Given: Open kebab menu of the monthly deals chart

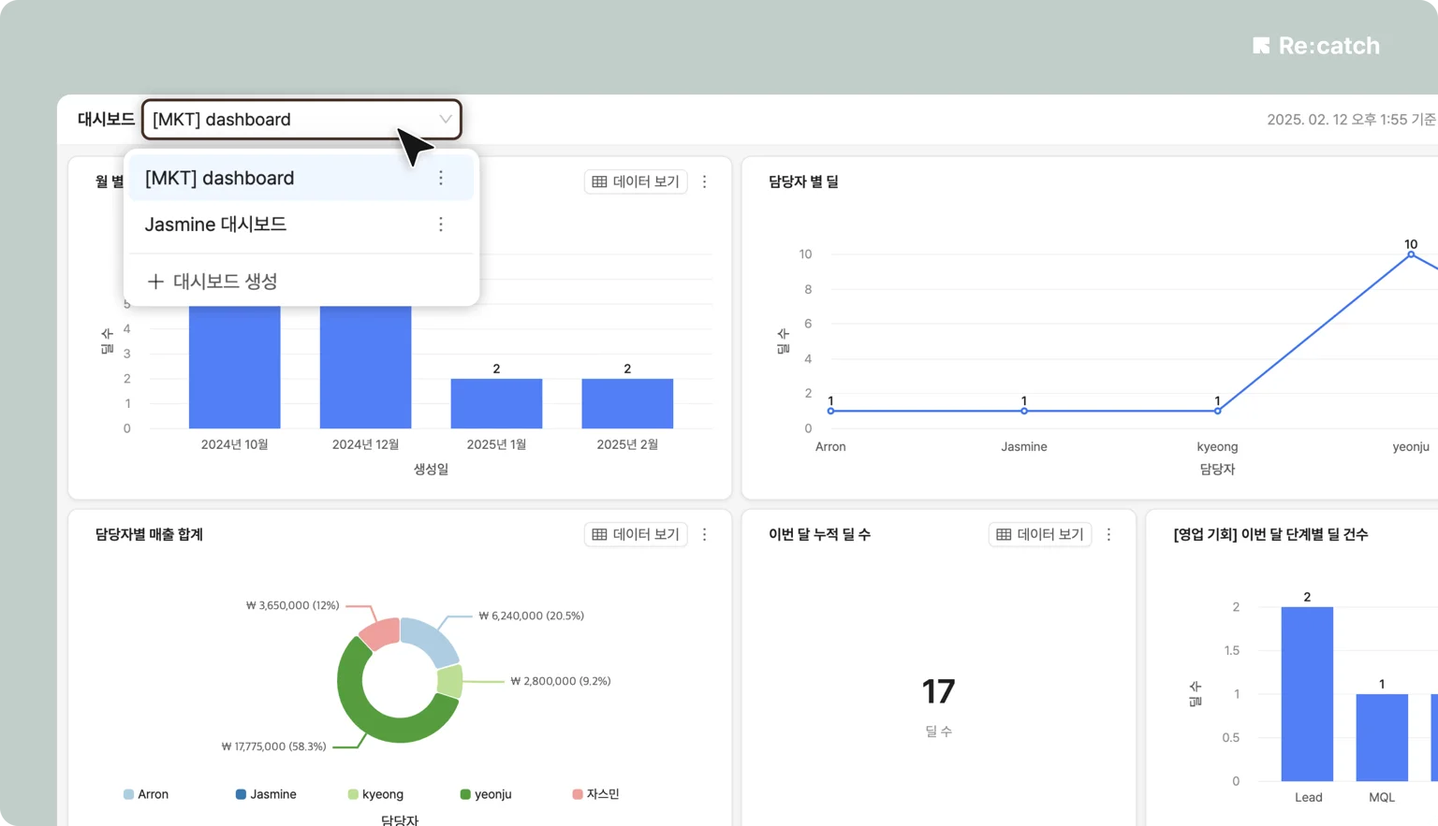Looking at the screenshot, I should pos(705,181).
